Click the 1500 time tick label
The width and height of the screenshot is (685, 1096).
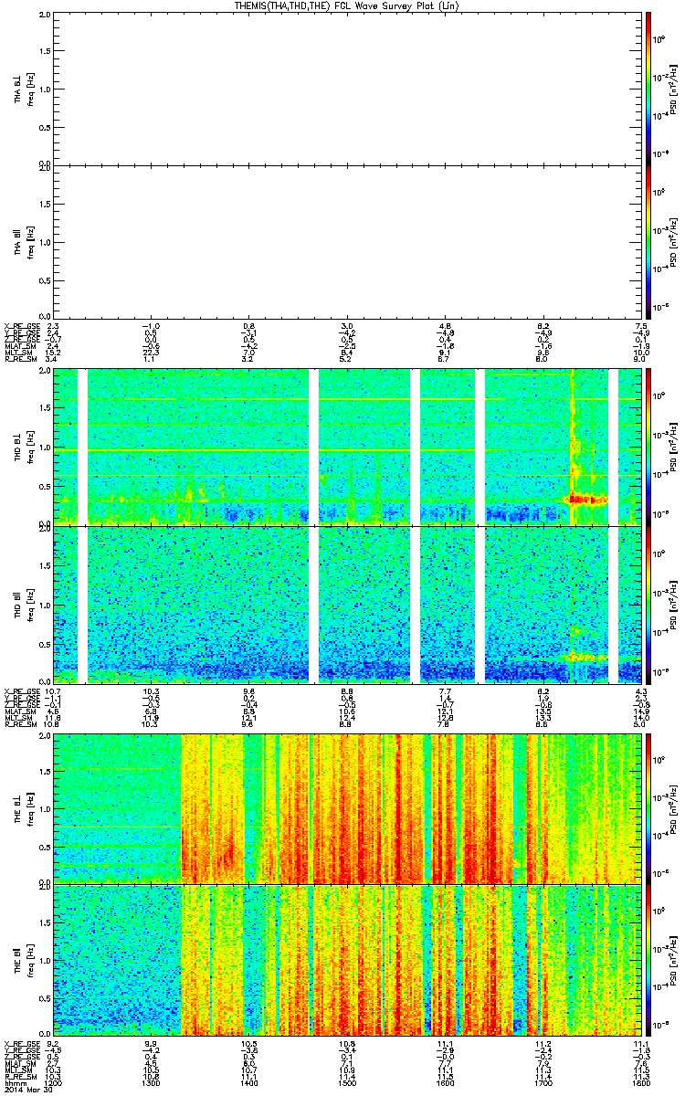[x=347, y=1082]
